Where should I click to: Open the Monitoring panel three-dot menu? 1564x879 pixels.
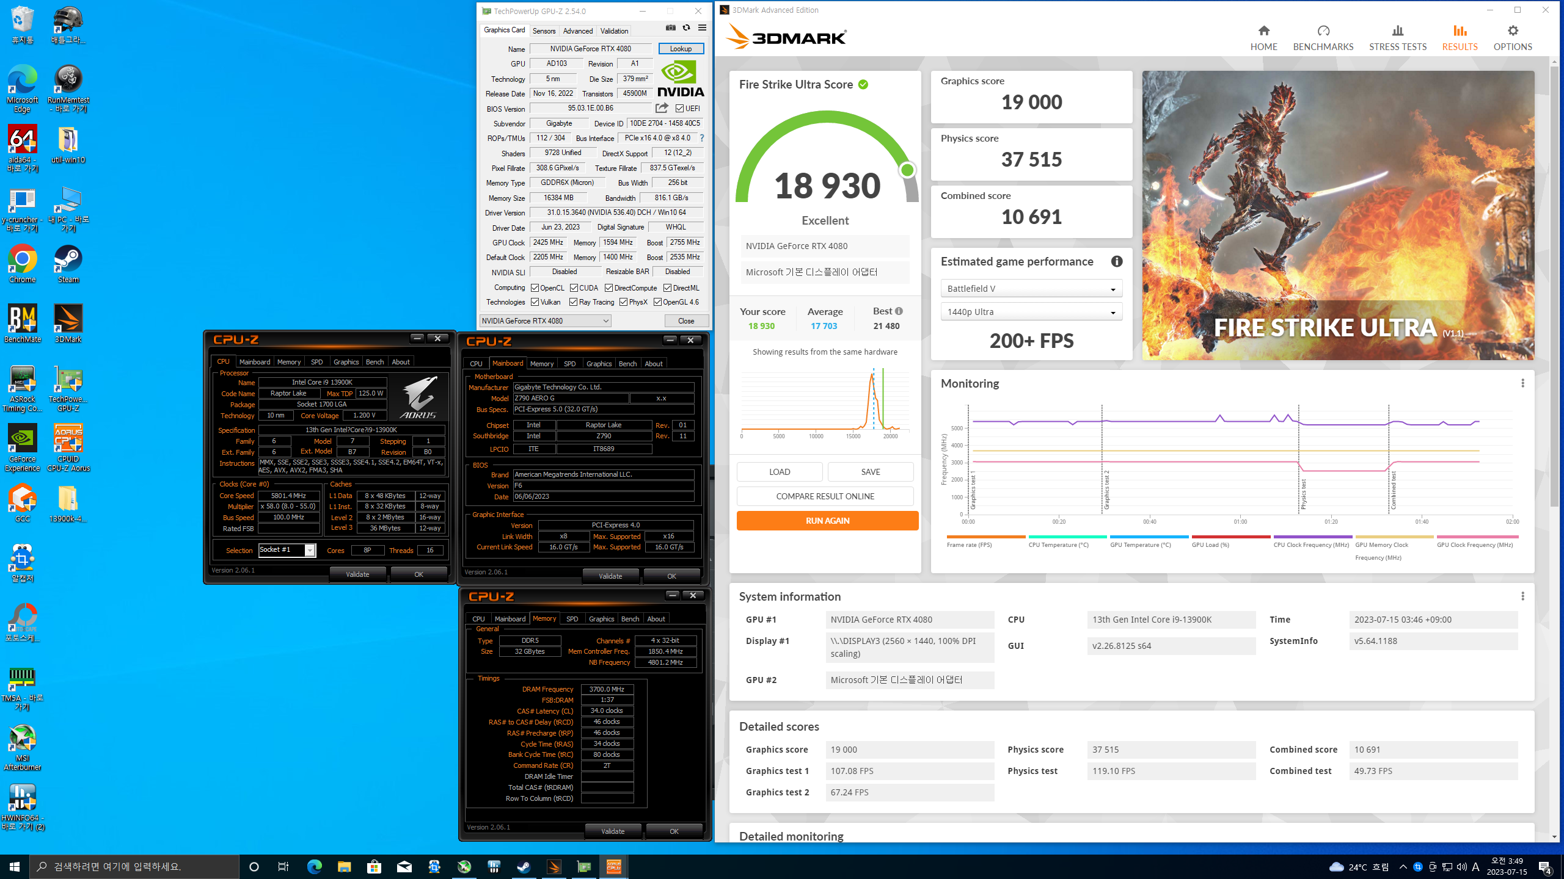click(x=1522, y=383)
